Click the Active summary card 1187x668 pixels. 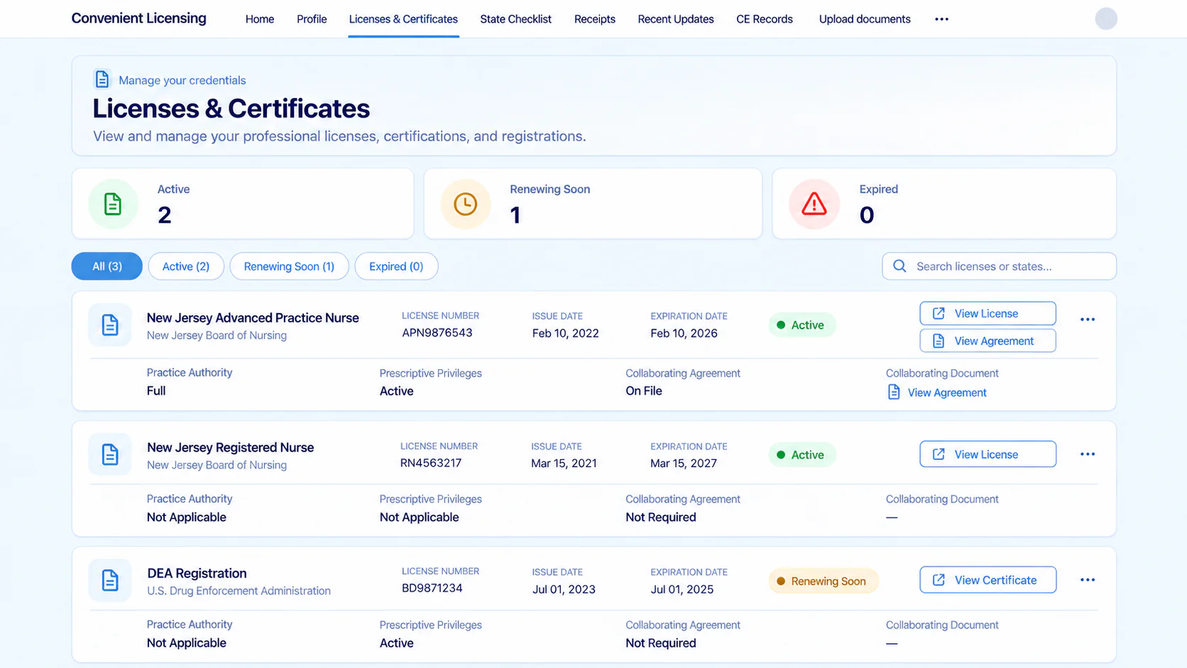tap(243, 204)
